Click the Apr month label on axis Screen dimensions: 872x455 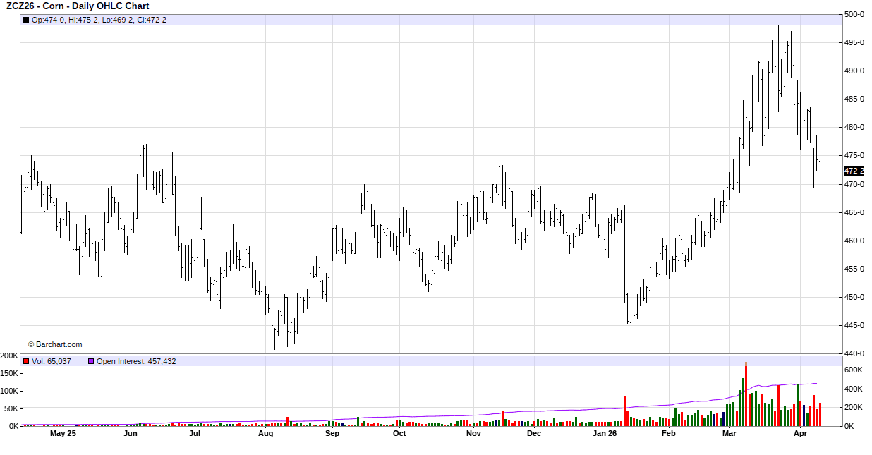point(799,434)
